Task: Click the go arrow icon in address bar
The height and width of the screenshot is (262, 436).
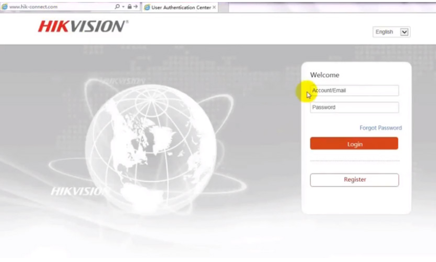Action: pos(136,7)
